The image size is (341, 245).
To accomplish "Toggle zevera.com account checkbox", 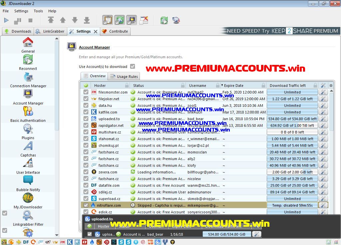I will coord(86,172).
